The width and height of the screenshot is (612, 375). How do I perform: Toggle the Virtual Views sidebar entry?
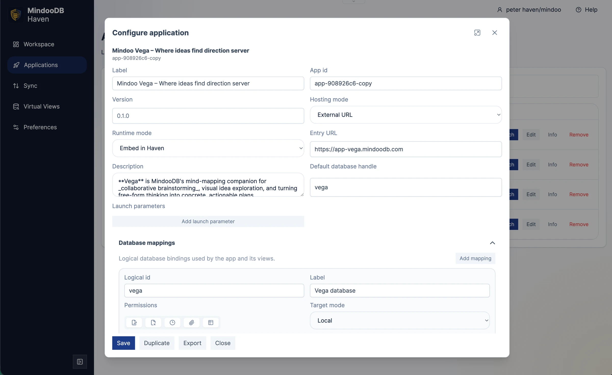[41, 106]
